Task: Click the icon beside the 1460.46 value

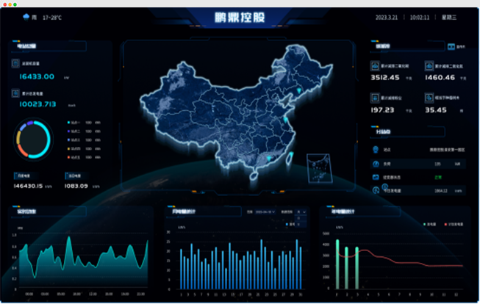Action: 430,65
